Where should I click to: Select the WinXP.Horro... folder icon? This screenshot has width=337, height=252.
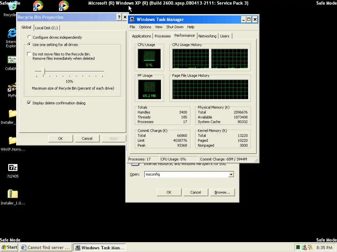coord(12,140)
